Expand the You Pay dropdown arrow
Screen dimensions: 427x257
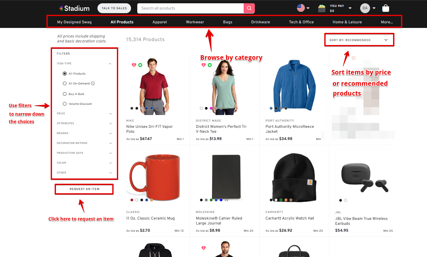click(350, 8)
